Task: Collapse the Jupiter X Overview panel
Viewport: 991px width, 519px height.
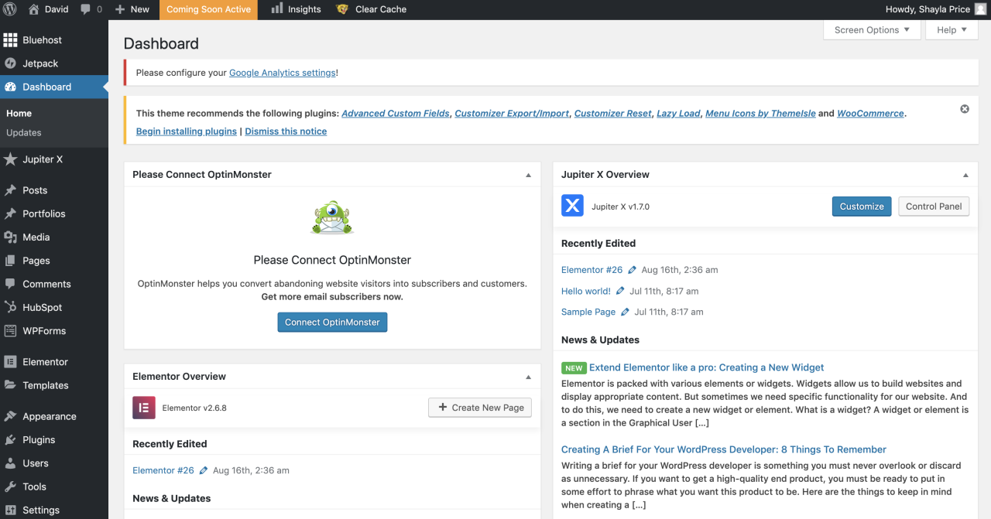Action: click(x=965, y=175)
